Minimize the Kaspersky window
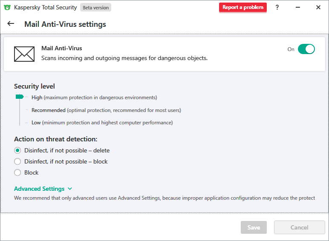 click(298, 7)
